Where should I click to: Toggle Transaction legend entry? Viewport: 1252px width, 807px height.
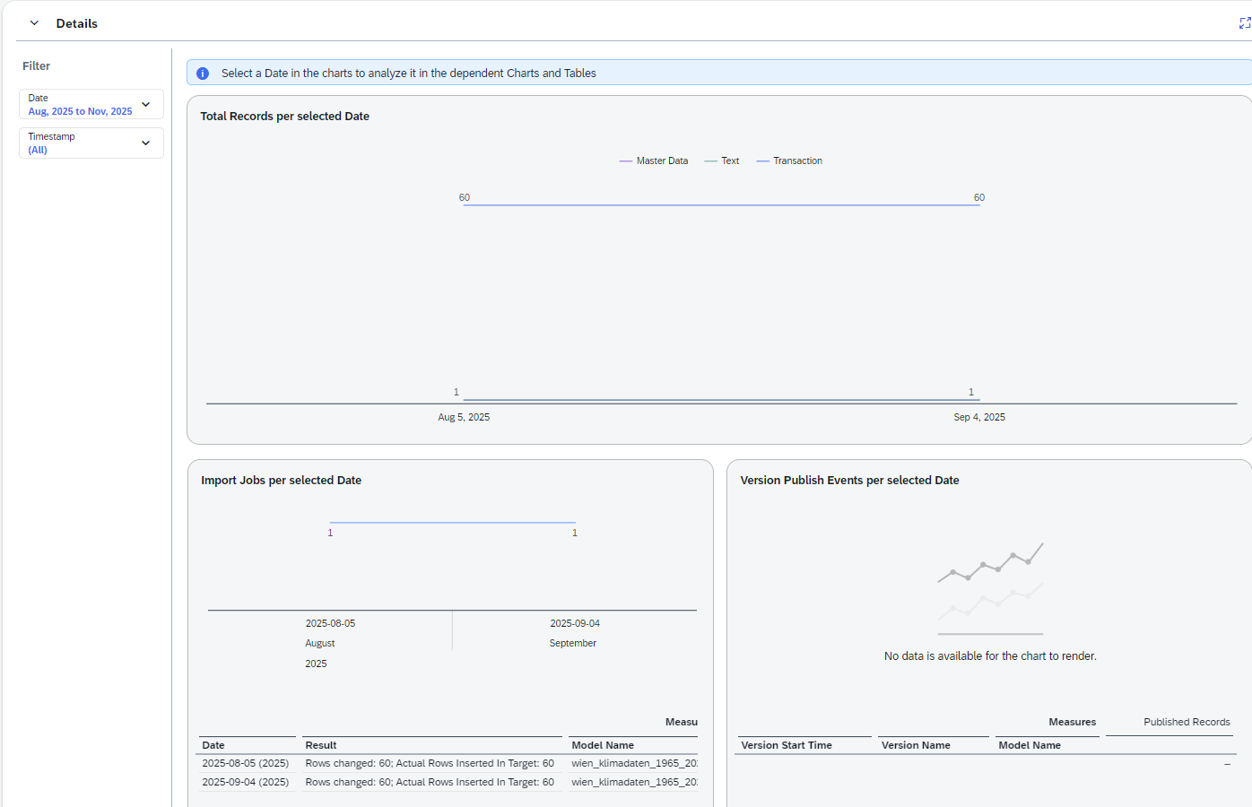(x=789, y=161)
